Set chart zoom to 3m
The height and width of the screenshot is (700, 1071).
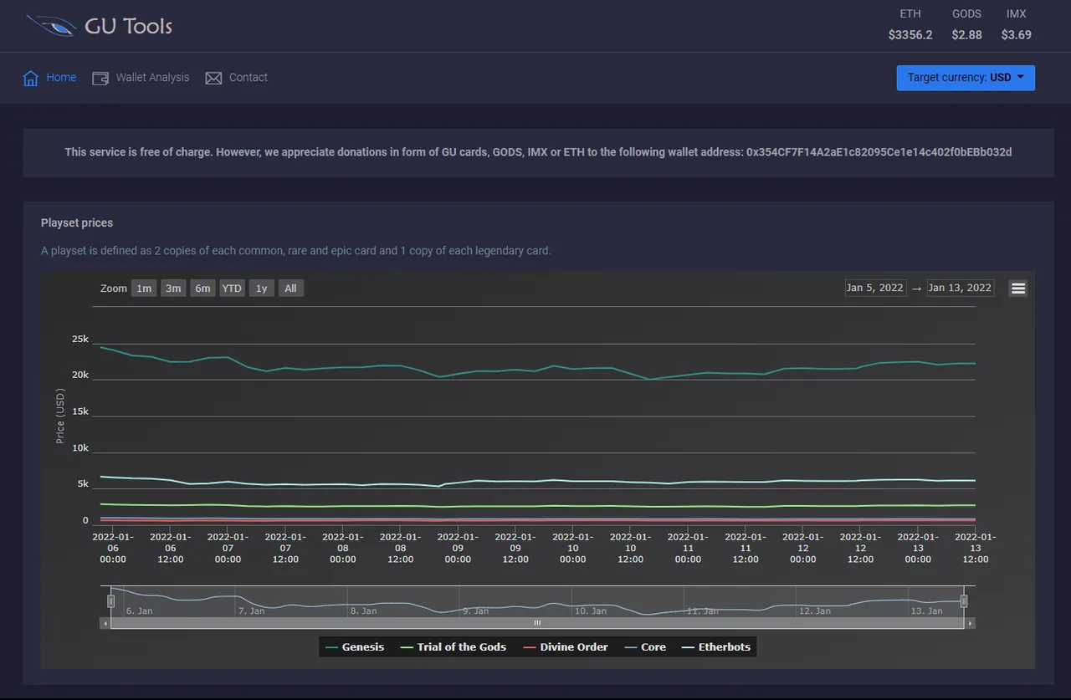pos(173,289)
